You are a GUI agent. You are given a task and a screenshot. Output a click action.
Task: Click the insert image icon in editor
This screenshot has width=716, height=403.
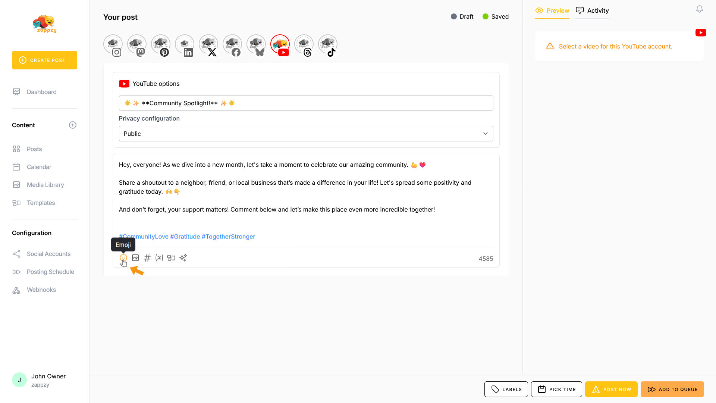[x=135, y=258]
